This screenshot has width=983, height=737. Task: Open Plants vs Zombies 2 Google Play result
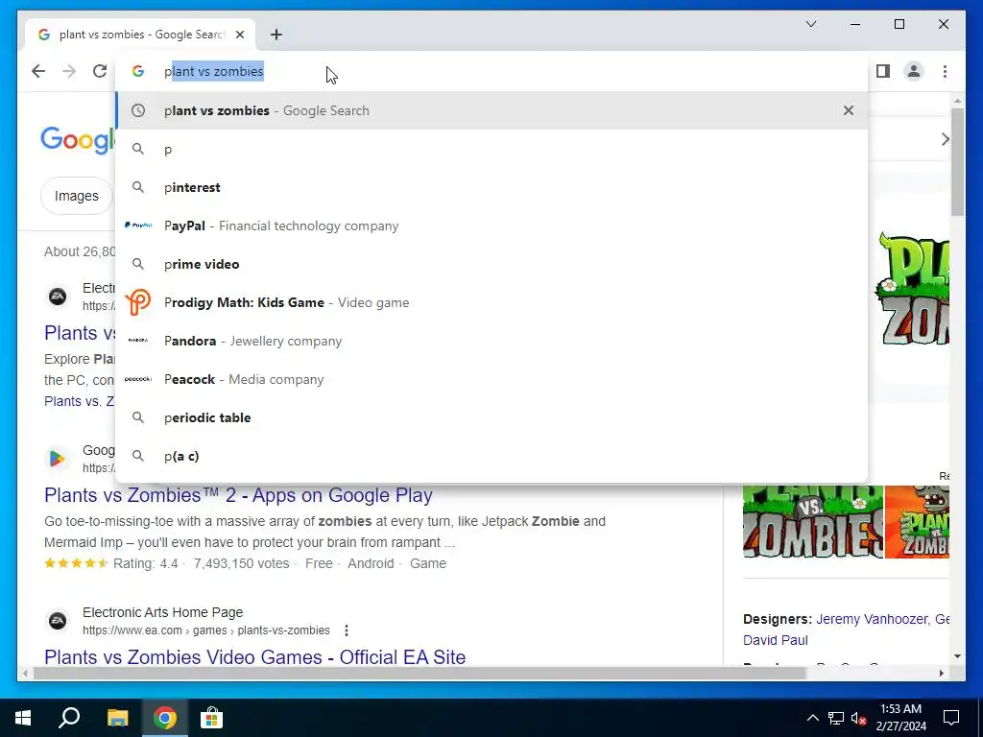pos(238,495)
